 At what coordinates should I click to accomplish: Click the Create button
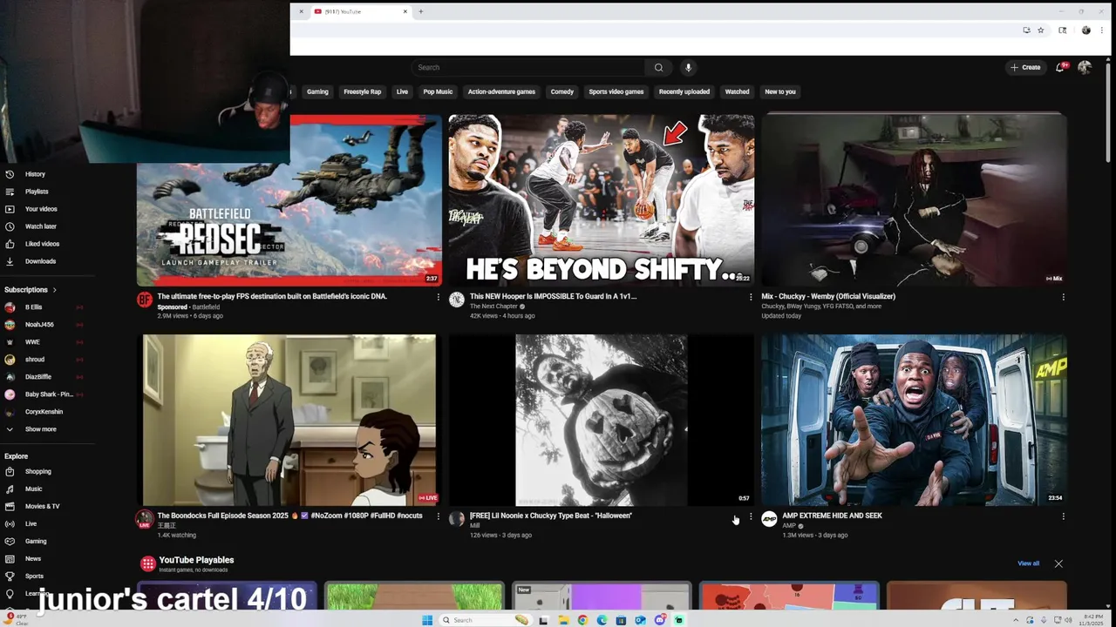[1025, 67]
